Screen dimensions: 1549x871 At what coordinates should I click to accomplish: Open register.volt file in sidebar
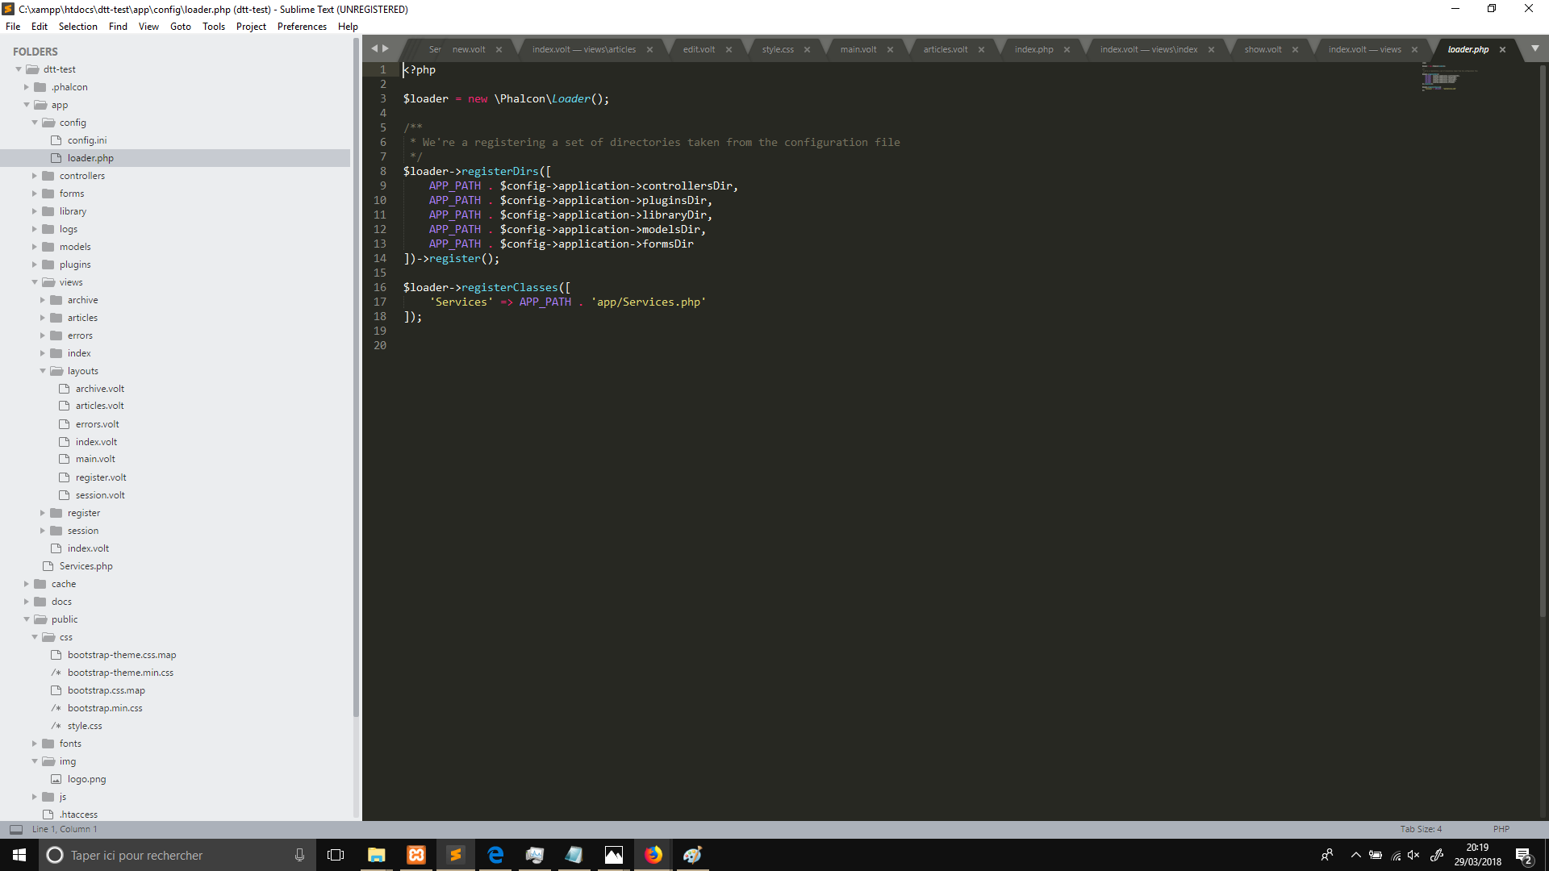[101, 477]
